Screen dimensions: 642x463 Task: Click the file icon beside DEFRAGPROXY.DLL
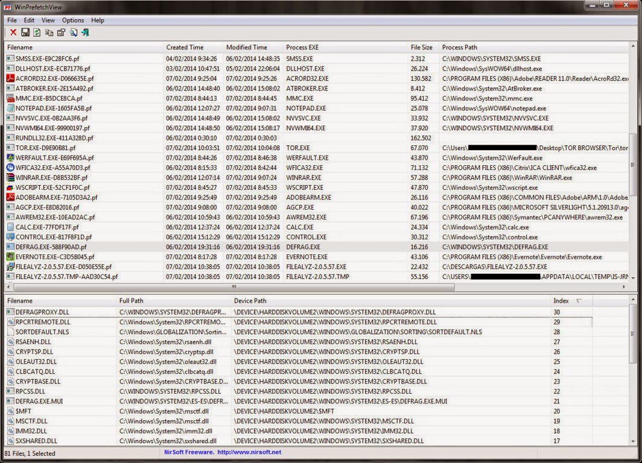[x=11, y=312]
